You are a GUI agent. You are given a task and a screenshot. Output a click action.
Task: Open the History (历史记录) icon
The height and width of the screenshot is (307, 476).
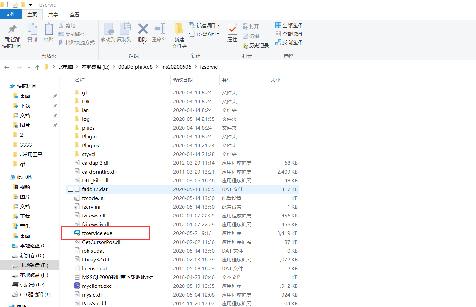[246, 46]
